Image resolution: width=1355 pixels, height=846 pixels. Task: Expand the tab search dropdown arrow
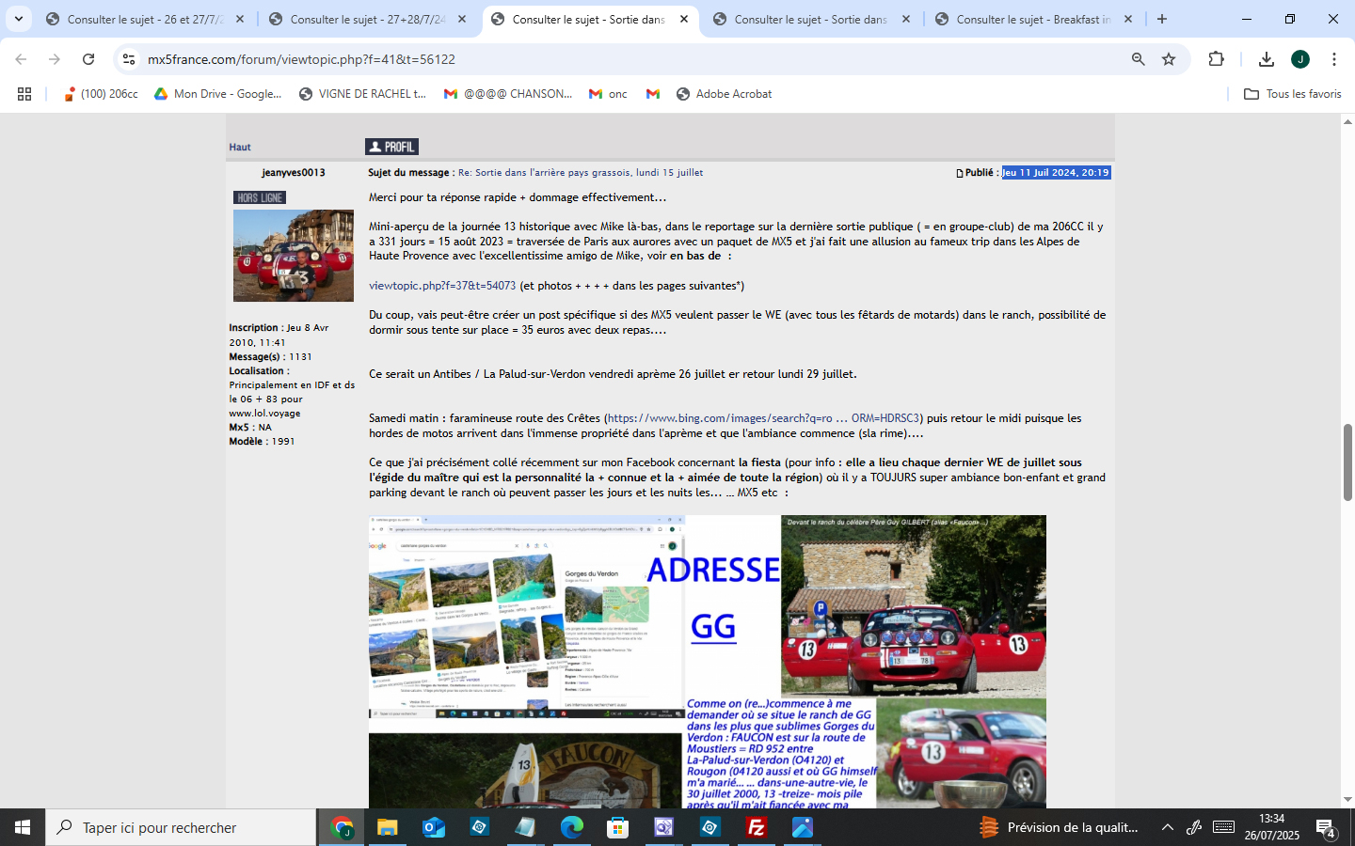click(19, 19)
